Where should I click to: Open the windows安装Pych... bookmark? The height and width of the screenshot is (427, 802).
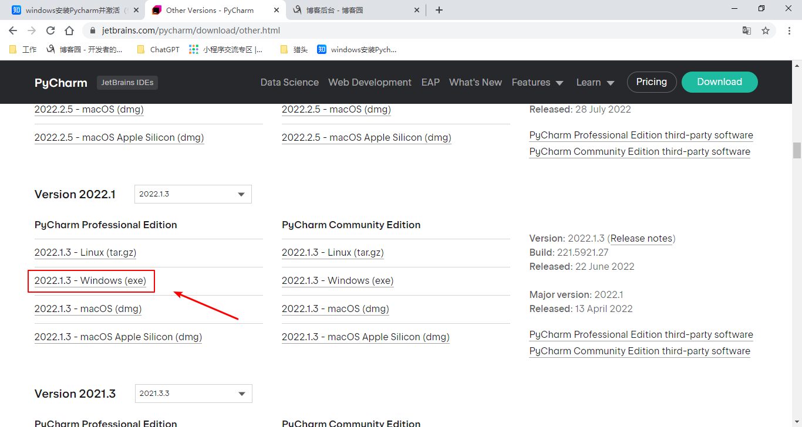click(357, 50)
